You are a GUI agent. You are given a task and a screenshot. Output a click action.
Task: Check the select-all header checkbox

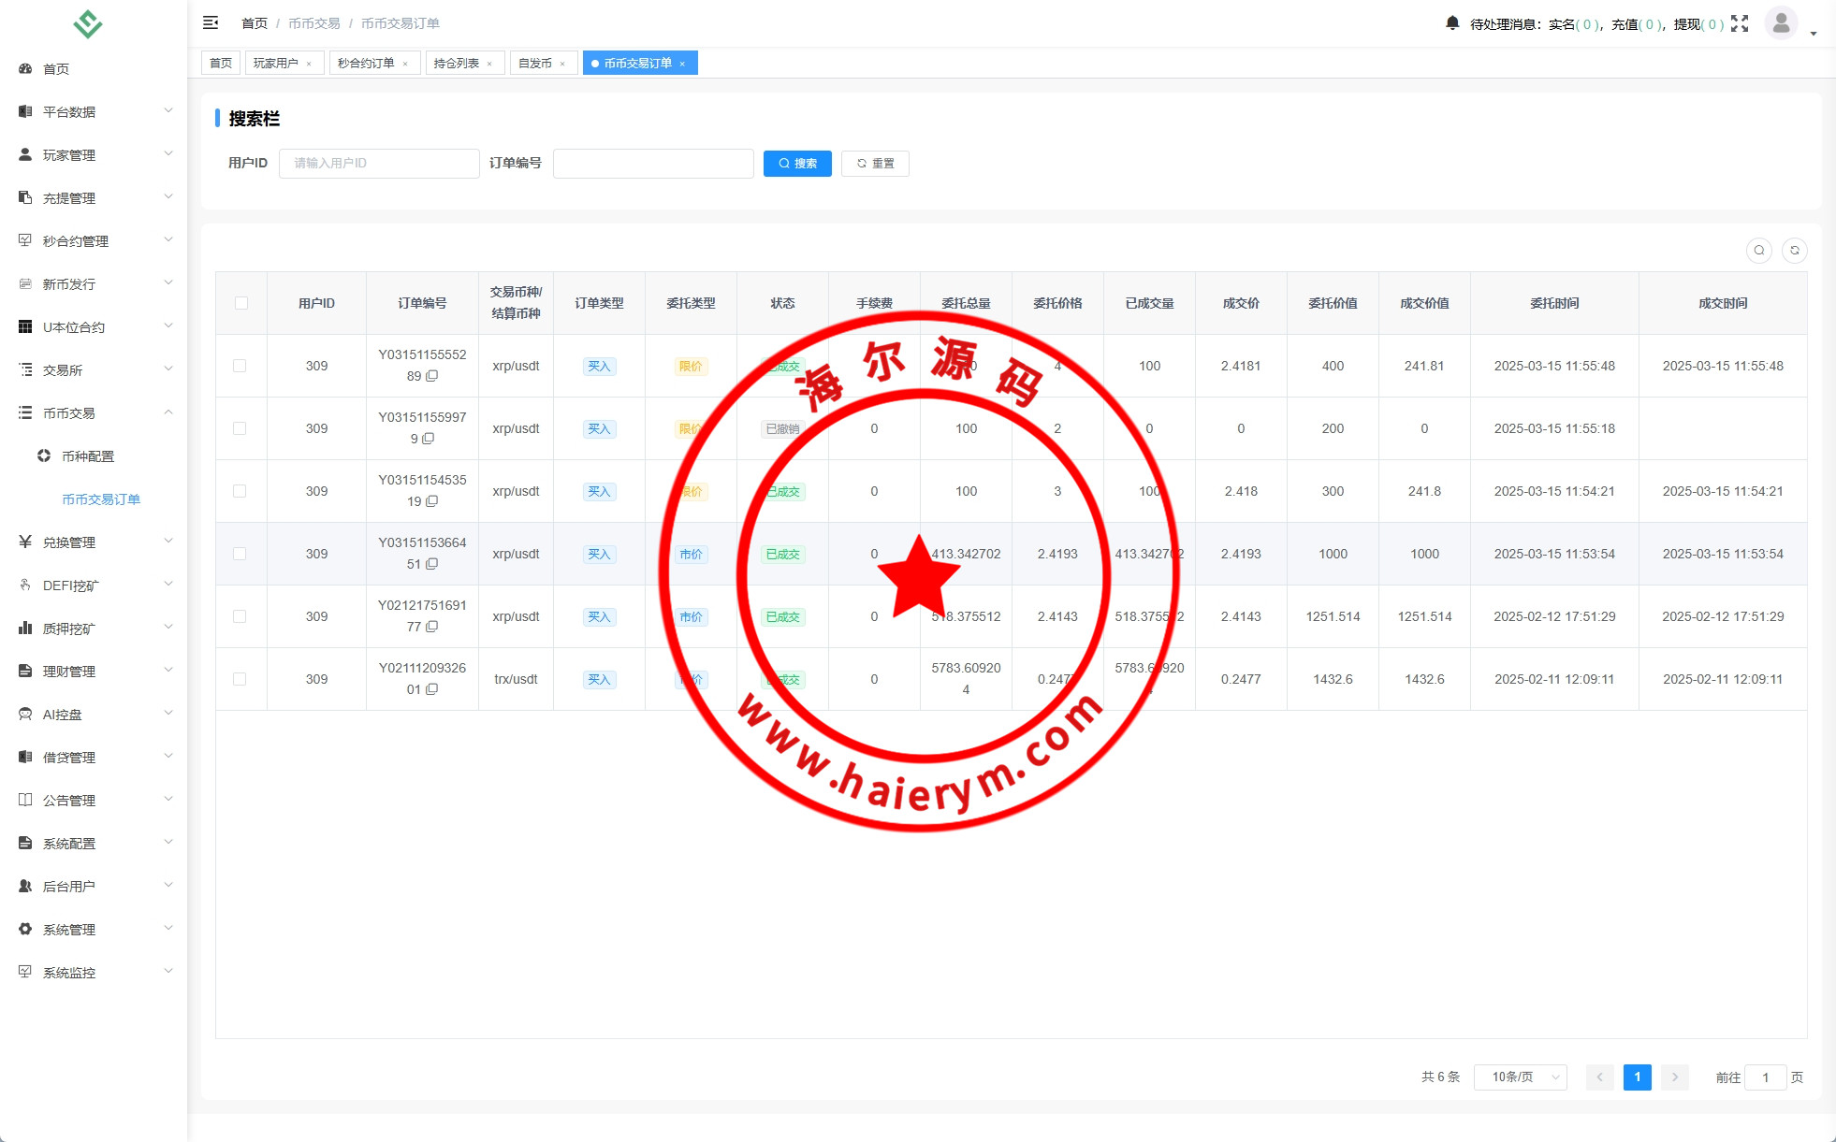[241, 303]
